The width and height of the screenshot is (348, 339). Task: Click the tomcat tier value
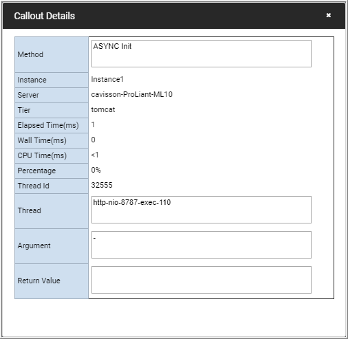pos(103,109)
